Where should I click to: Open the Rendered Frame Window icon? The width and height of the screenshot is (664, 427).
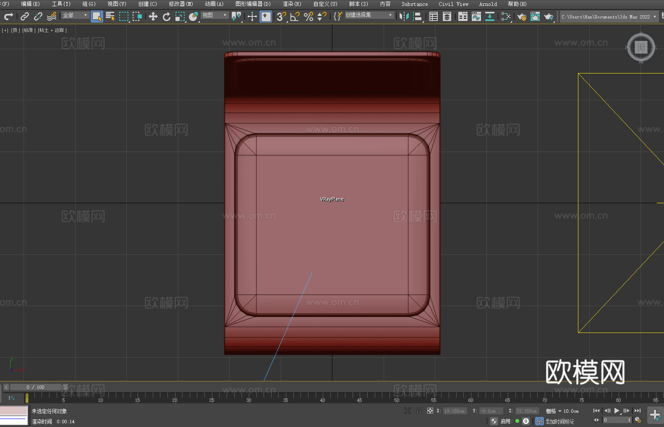535,16
